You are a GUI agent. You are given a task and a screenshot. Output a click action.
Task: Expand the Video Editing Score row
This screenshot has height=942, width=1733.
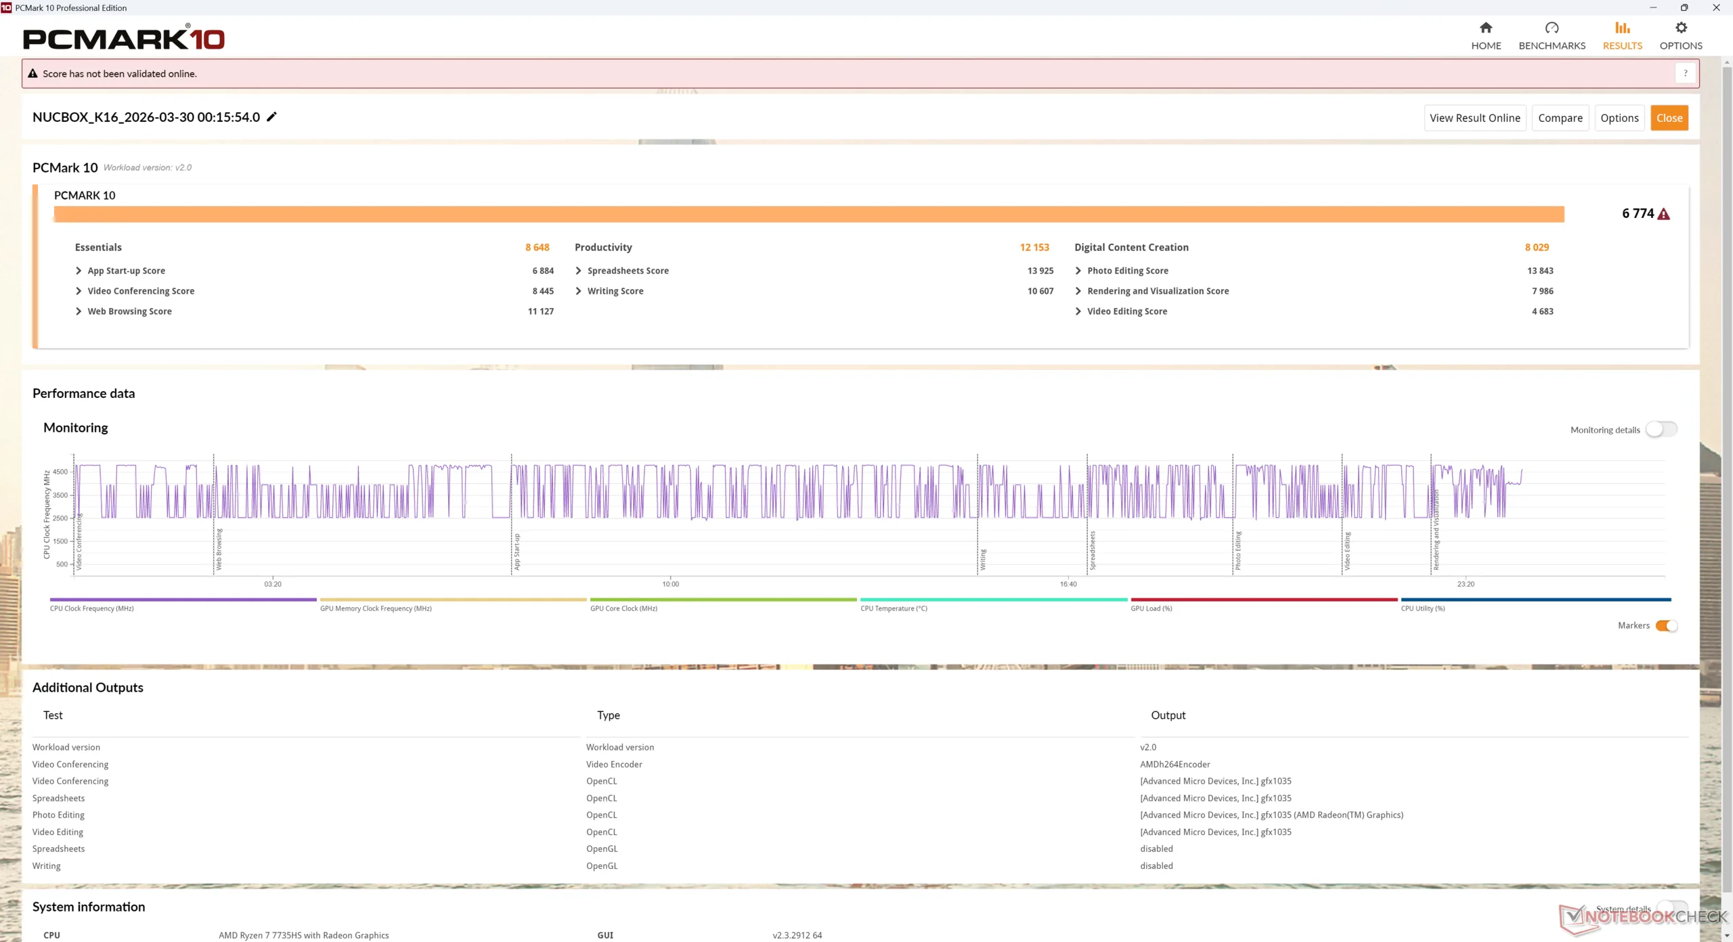pyautogui.click(x=1078, y=311)
